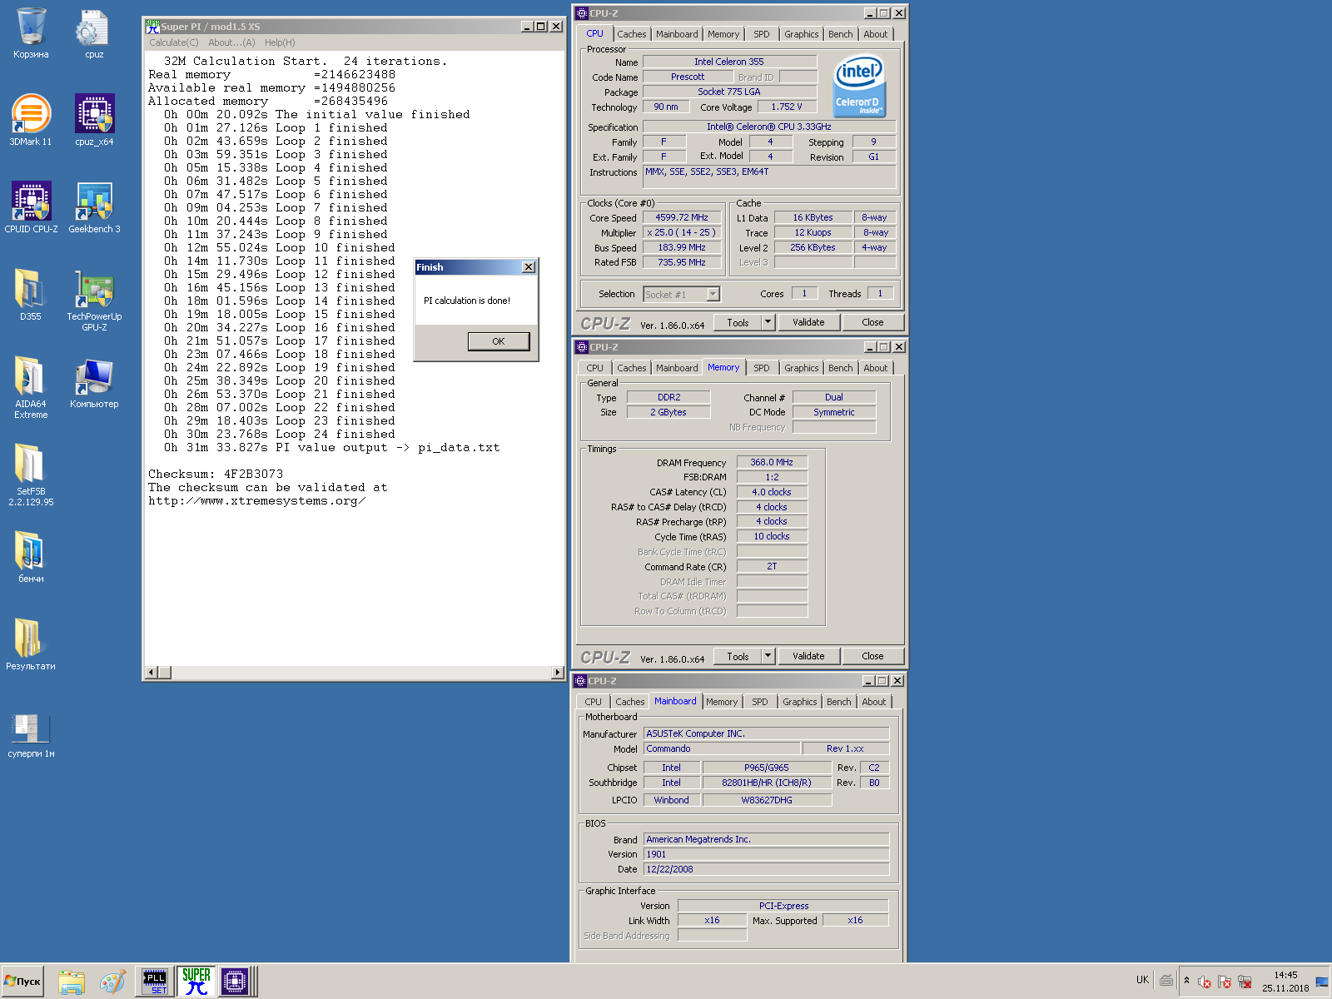The image size is (1332, 999).
Task: Switch to Mainboard tab in top CPU-Z window
Action: pos(677,34)
